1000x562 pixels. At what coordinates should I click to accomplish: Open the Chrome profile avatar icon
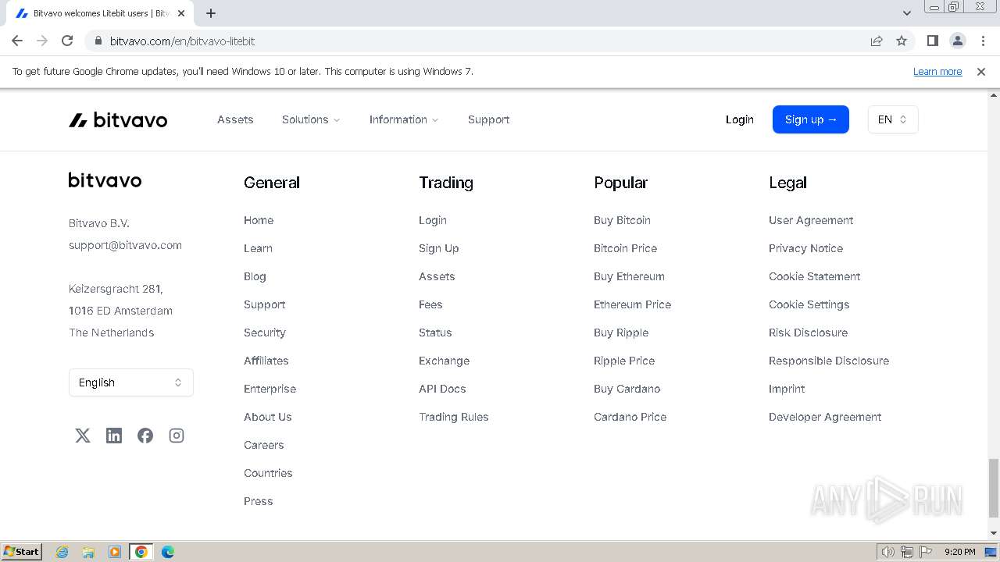(957, 41)
